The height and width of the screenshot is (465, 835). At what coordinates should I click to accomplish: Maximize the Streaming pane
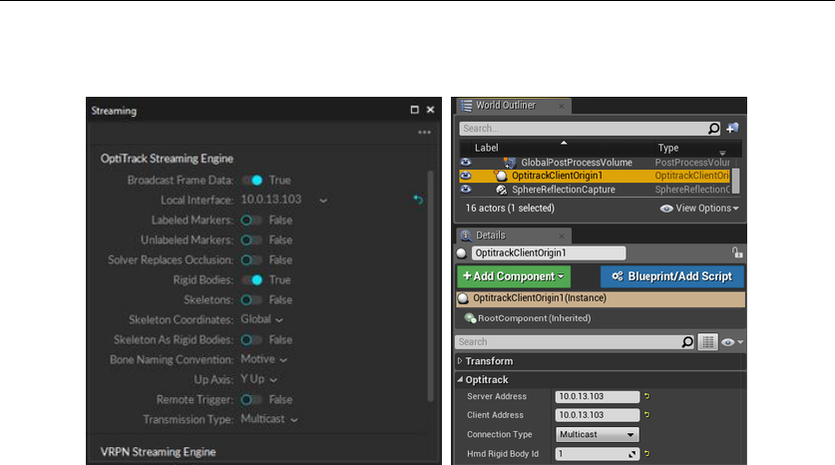click(x=414, y=110)
